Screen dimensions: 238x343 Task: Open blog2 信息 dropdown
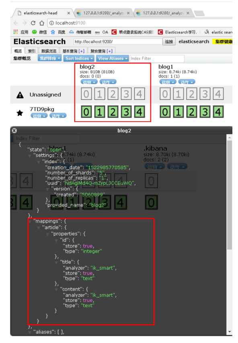pos(89,82)
